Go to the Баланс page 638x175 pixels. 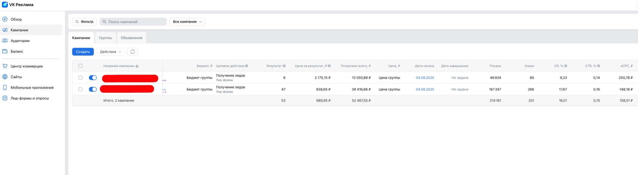17,51
